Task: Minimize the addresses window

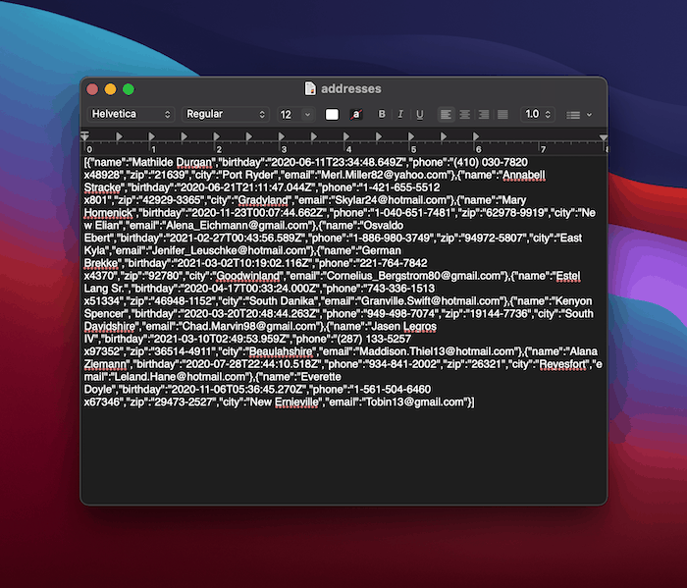Action: pyautogui.click(x=110, y=89)
